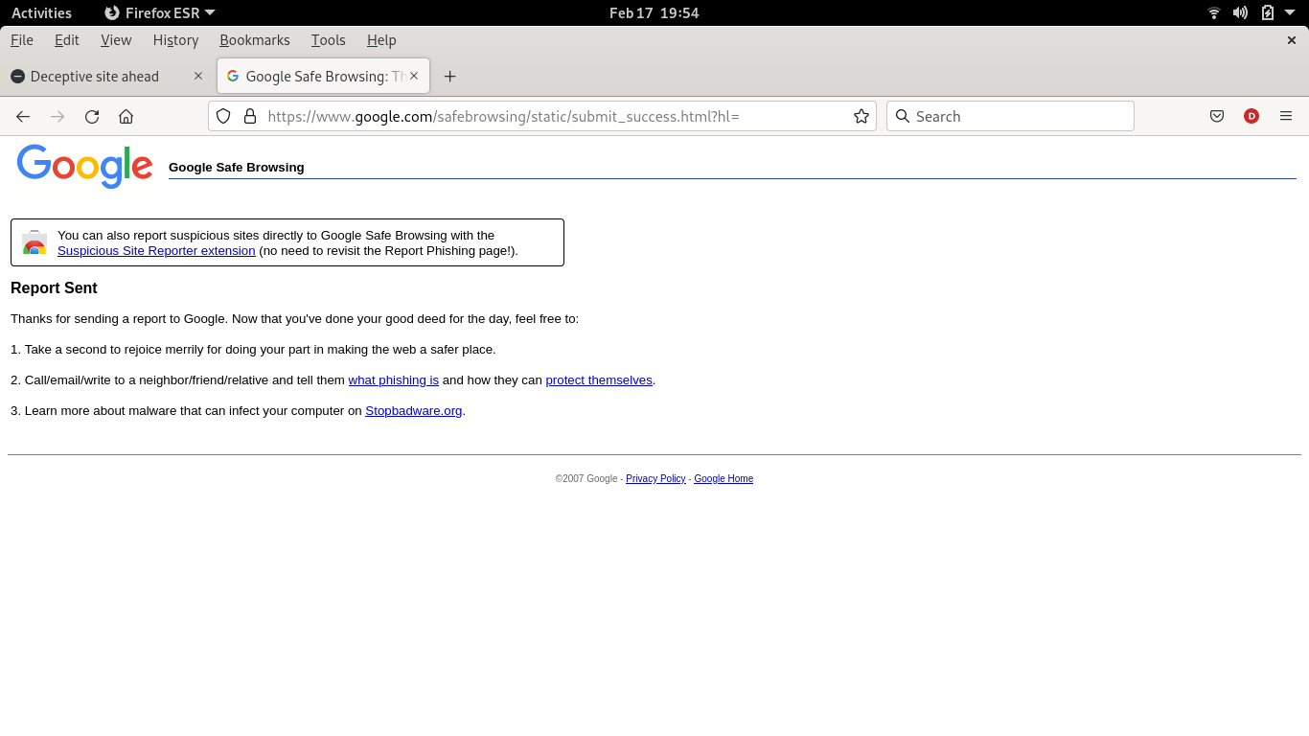Reload the current page
Screen dimensions: 1309x736
point(92,116)
